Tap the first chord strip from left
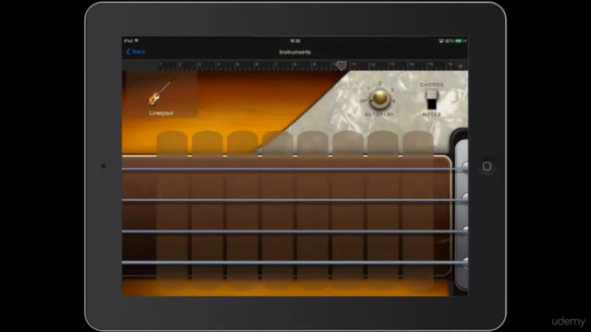The width and height of the screenshot is (591, 332). tap(172, 211)
